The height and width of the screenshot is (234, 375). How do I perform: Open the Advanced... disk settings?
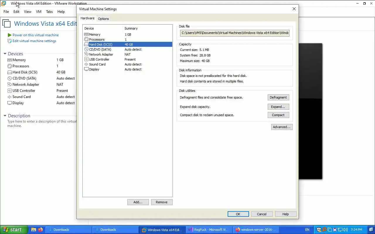pos(282,127)
